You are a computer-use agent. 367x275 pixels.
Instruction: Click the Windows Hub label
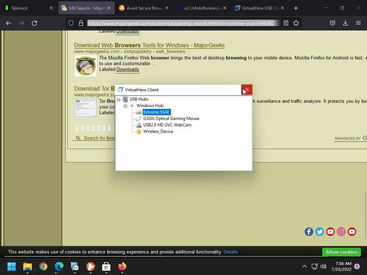point(150,106)
